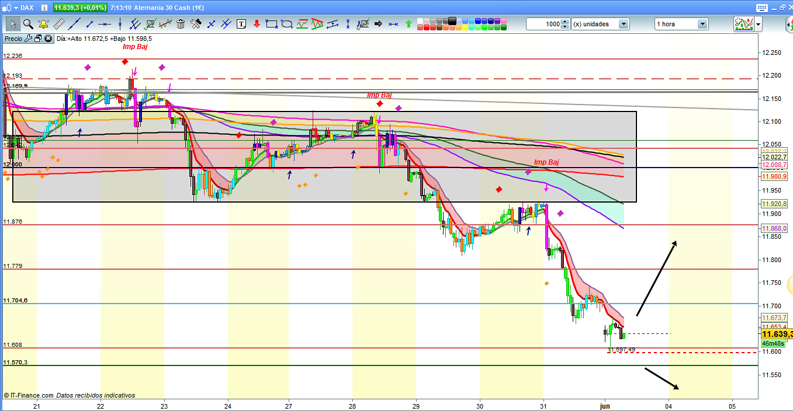793x411 pixels.
Task: Click the 1000 units quantity field
Action: pos(543,24)
